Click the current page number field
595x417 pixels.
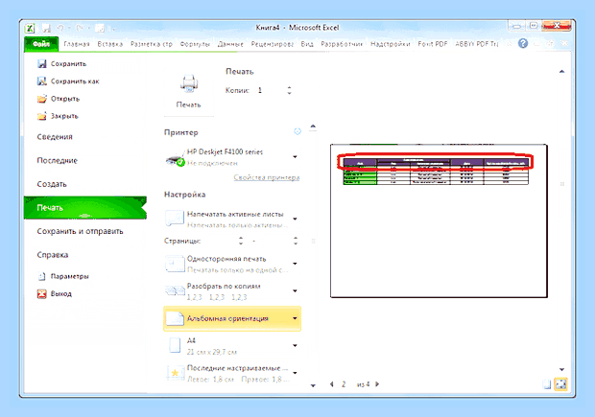(x=344, y=384)
